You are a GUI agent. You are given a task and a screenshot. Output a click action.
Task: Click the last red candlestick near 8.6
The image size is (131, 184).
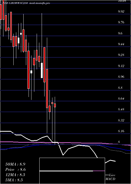coord(55,105)
